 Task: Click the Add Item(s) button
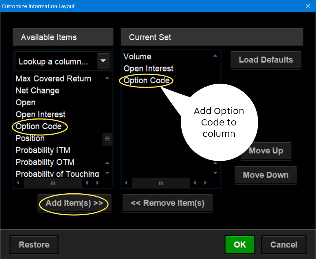click(x=74, y=203)
